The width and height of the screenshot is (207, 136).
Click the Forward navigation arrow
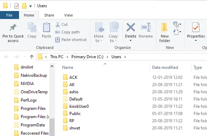pos(16,57)
